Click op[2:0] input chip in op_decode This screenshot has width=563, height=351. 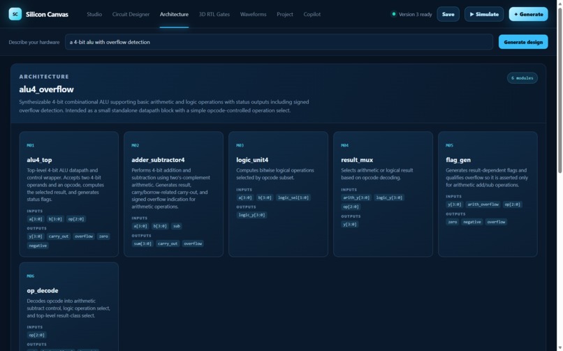coord(36,335)
